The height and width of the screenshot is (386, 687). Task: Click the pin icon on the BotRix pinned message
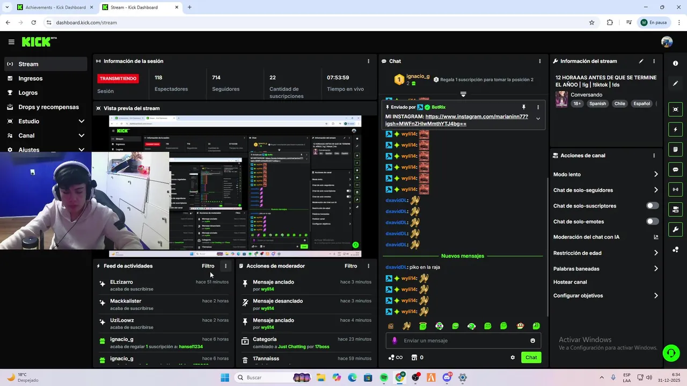tap(523, 107)
